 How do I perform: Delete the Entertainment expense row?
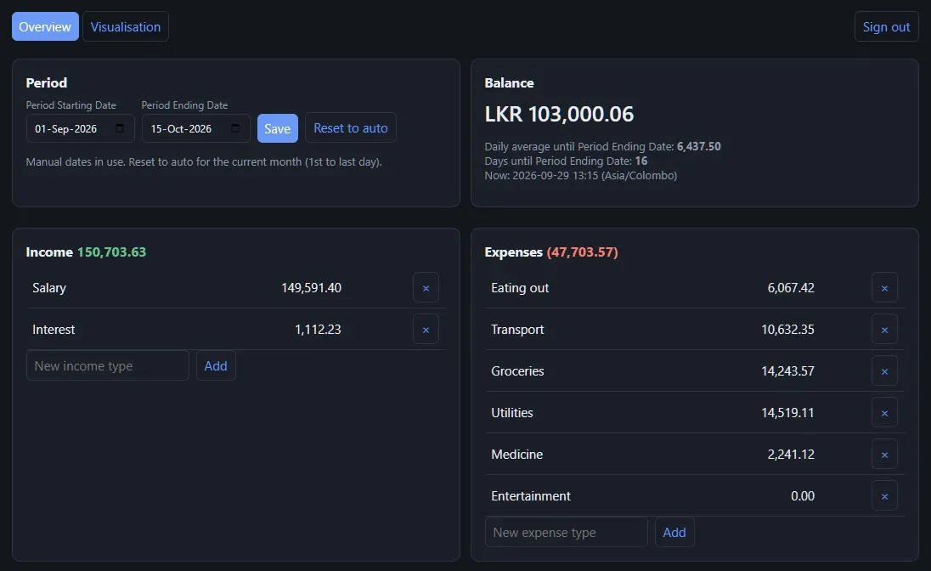pos(884,496)
